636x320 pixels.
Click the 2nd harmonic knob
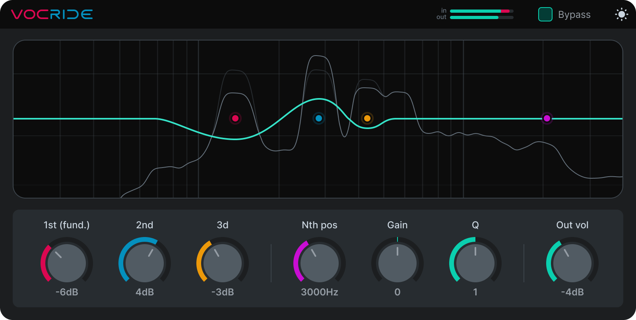(x=145, y=263)
